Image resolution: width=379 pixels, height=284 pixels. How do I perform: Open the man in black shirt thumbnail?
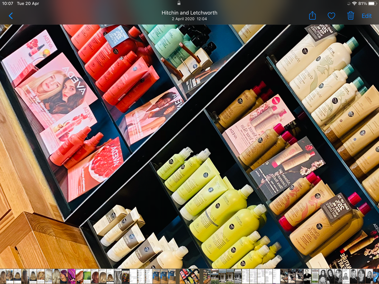click(x=307, y=276)
